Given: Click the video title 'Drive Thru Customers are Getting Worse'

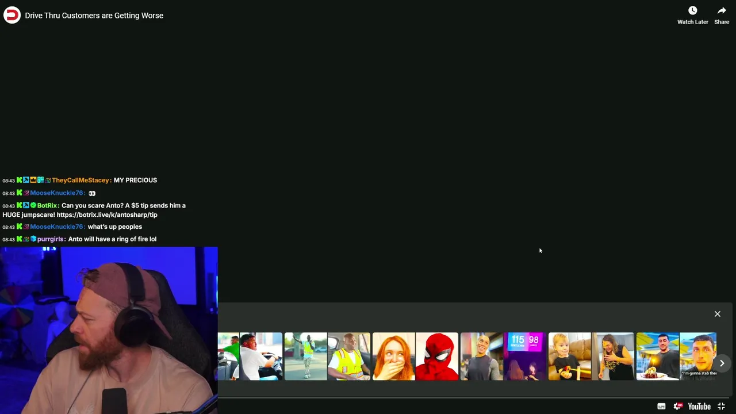Looking at the screenshot, I should point(94,16).
